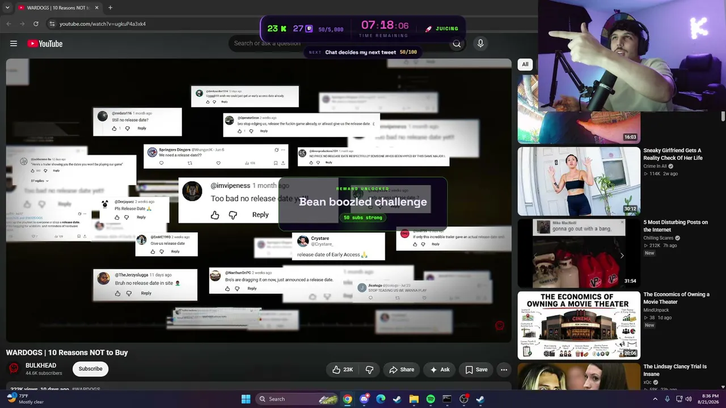Save the video to a playlist
This screenshot has width=726, height=408.
coord(476,369)
